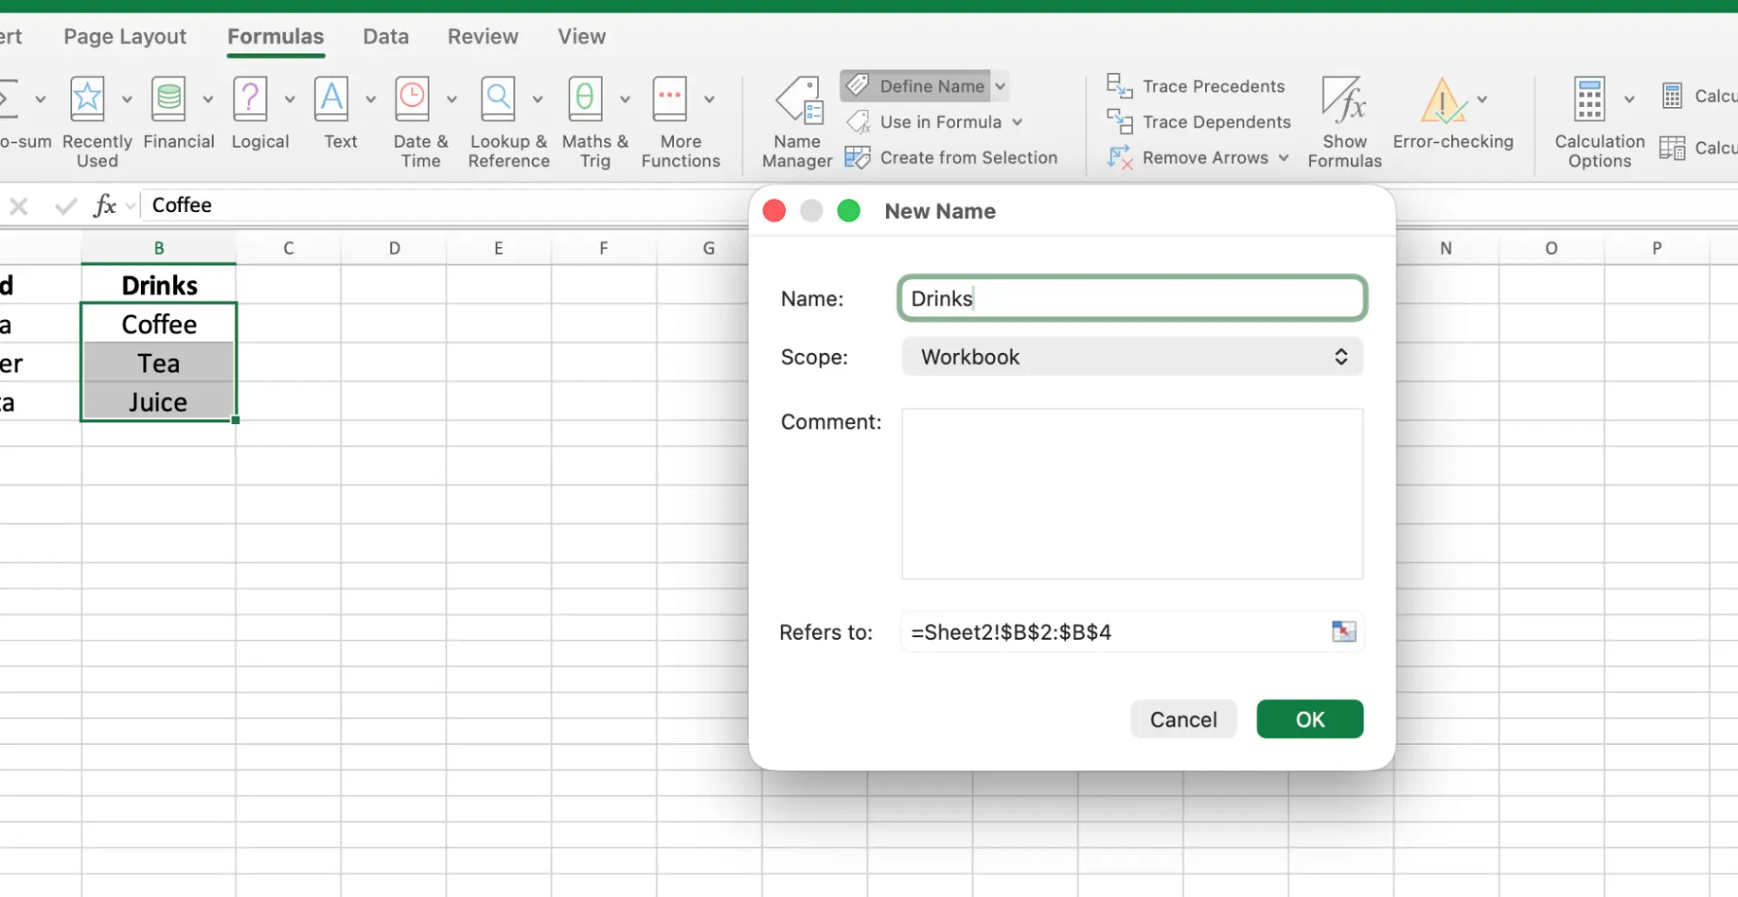
Task: Select the Lookup & Reference icon
Action: 498,100
